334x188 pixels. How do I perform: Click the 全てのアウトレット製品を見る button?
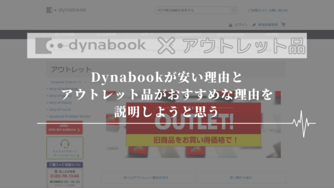point(146,178)
